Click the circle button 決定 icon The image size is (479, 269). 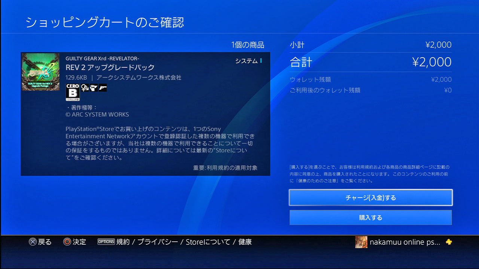pyautogui.click(x=67, y=242)
